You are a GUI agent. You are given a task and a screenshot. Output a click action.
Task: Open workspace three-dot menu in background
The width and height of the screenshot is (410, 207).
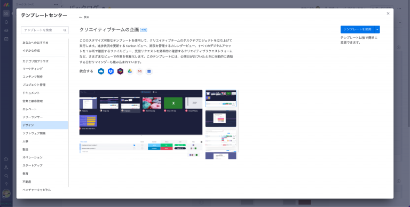[56, 4]
